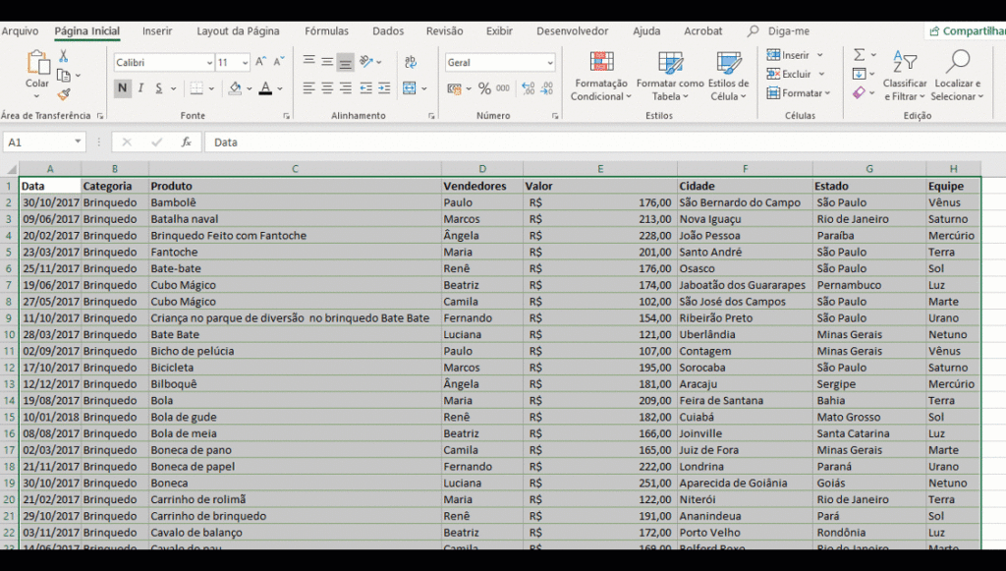
Task: Select the cell containing Batalha naval
Action: coord(295,219)
